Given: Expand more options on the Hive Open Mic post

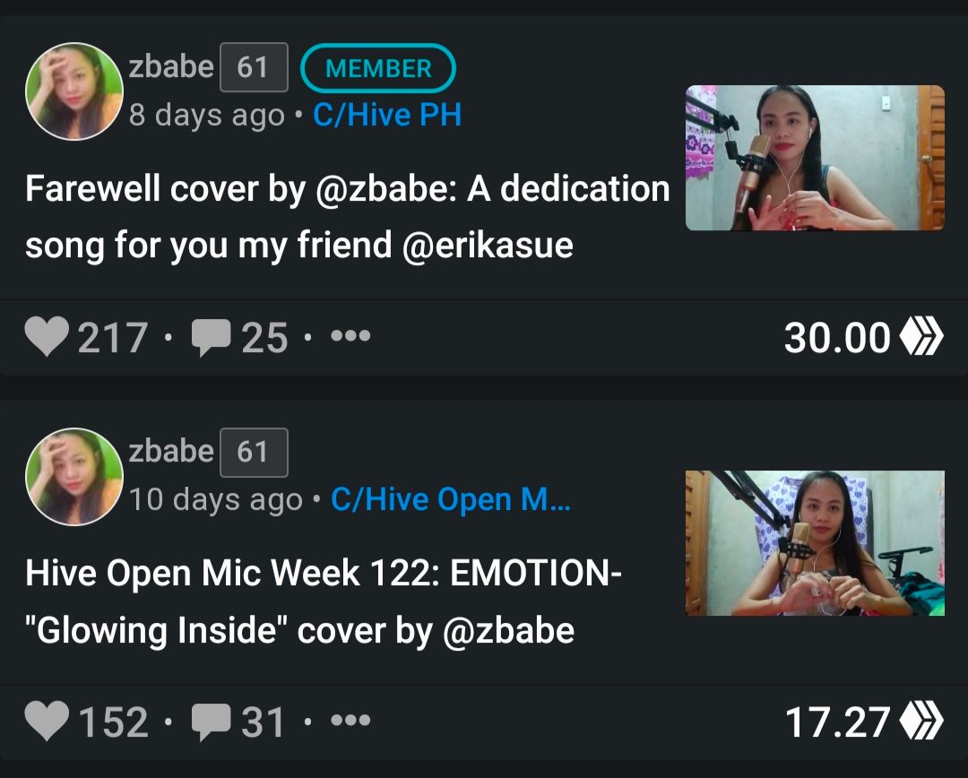Looking at the screenshot, I should pos(350,720).
